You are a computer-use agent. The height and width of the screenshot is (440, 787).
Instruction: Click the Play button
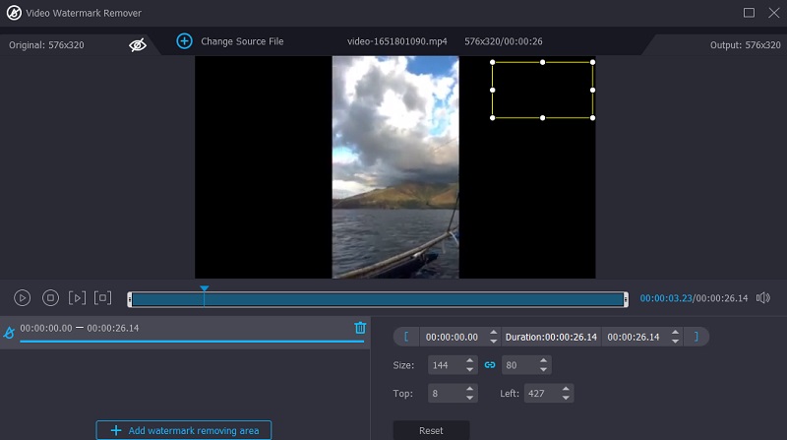22,297
